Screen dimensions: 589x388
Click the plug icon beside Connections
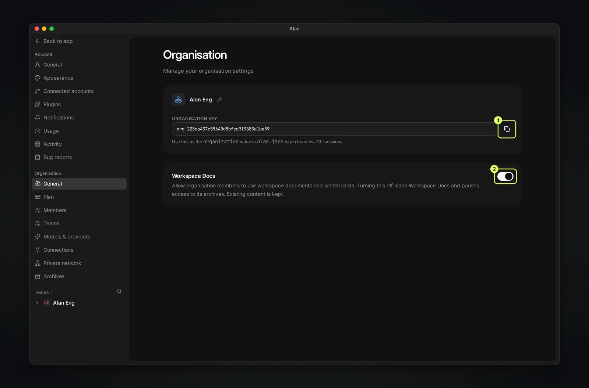point(38,250)
